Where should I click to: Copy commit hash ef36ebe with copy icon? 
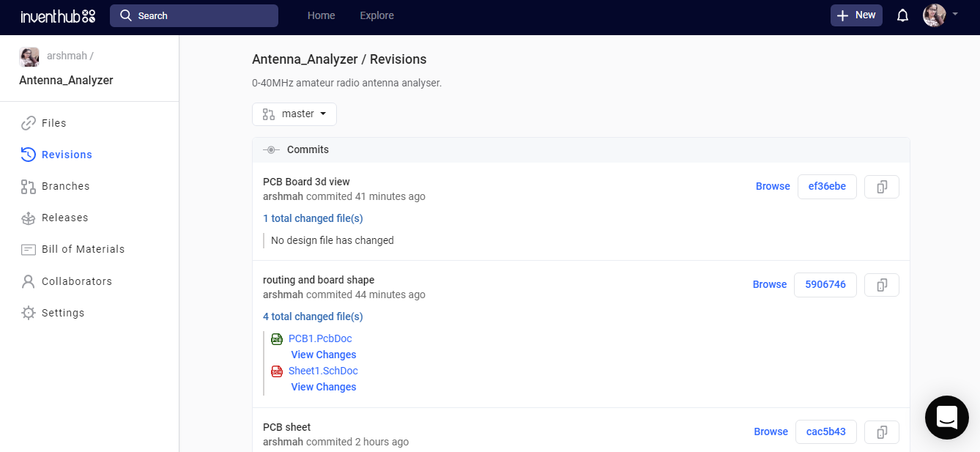click(882, 187)
